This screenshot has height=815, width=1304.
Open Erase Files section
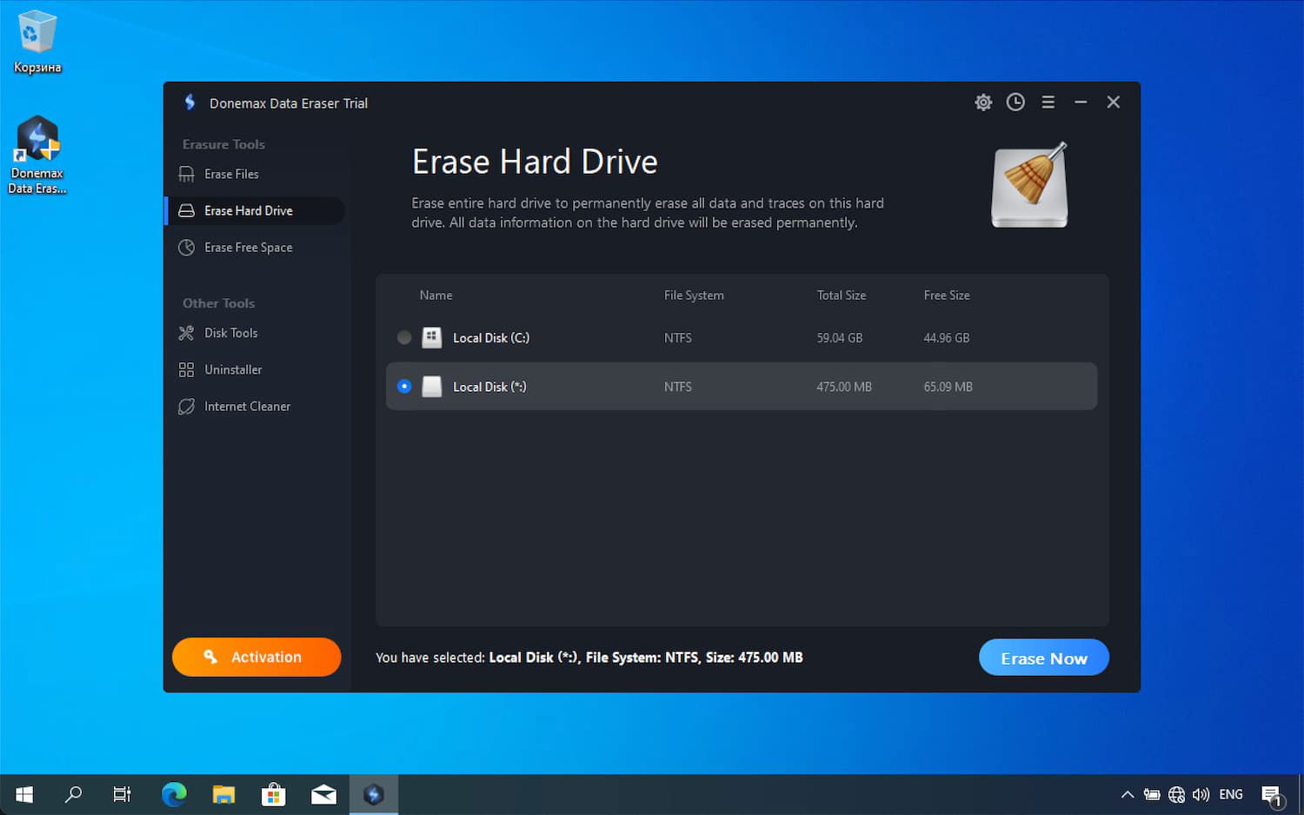tap(255, 174)
